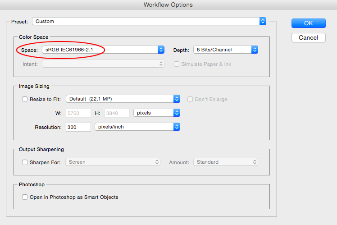This screenshot has width=337, height=225.
Task: Click the H height field
Action: (117, 113)
